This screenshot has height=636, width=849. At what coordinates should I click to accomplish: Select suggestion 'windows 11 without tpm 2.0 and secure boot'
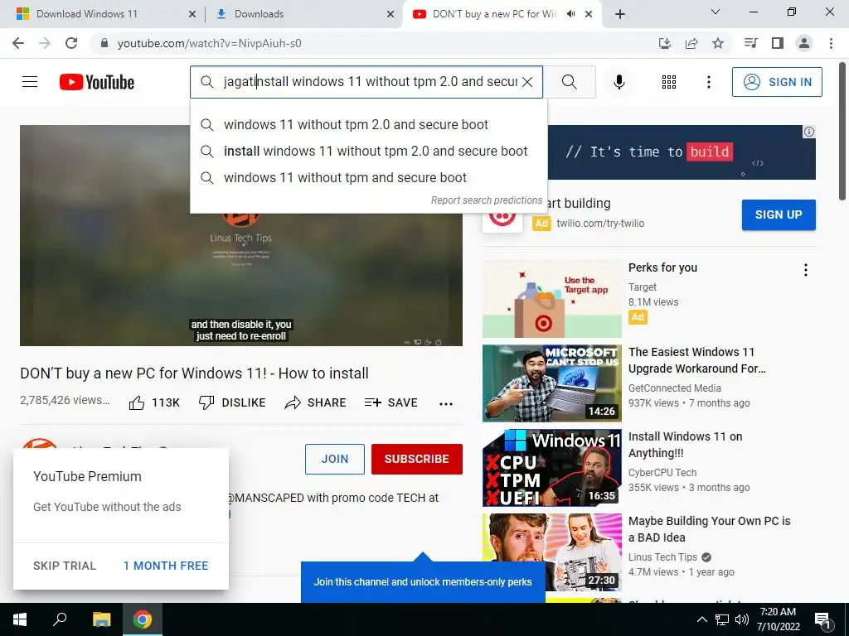coord(369,124)
